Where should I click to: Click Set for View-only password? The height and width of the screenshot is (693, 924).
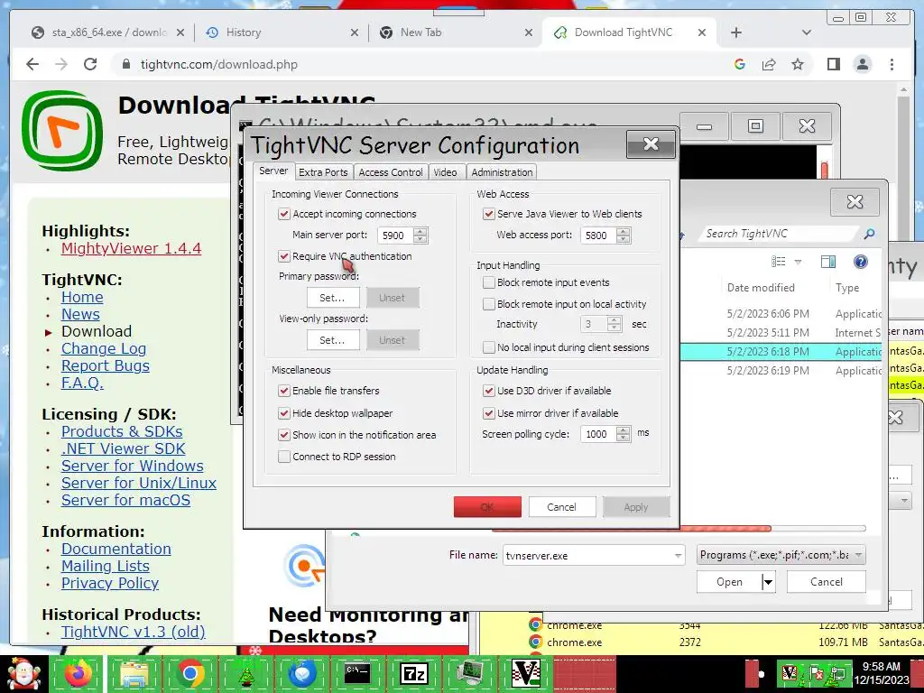[333, 340]
